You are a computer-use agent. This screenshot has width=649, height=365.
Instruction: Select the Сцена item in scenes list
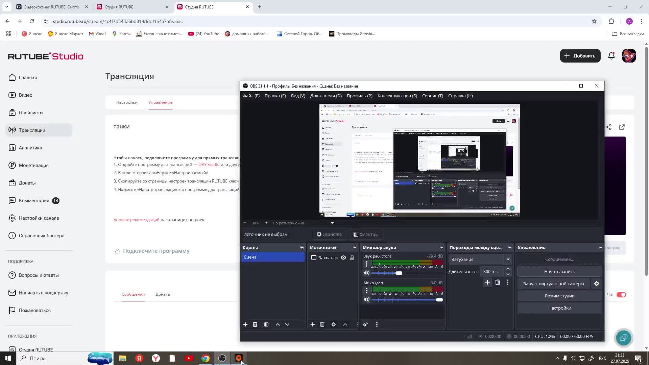[x=273, y=257]
